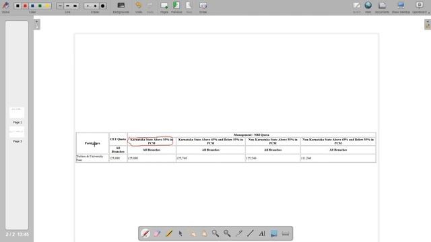Screen dimensions: 431x242
Task: Open the Page 2 thumbnail
Action: [x=17, y=132]
